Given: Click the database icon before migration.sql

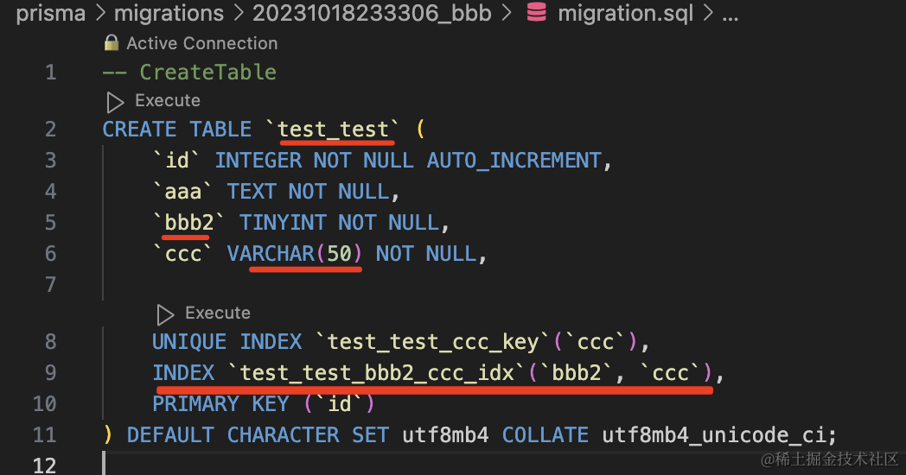Looking at the screenshot, I should 535,13.
